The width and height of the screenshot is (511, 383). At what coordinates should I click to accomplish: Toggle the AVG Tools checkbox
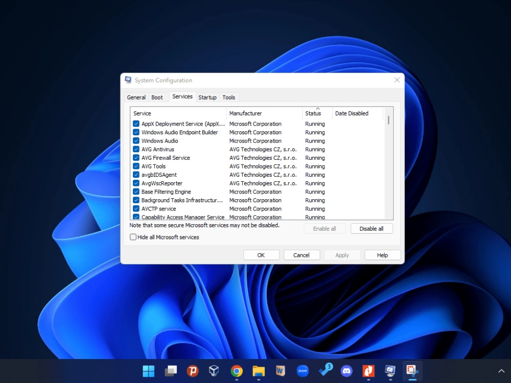(x=136, y=166)
